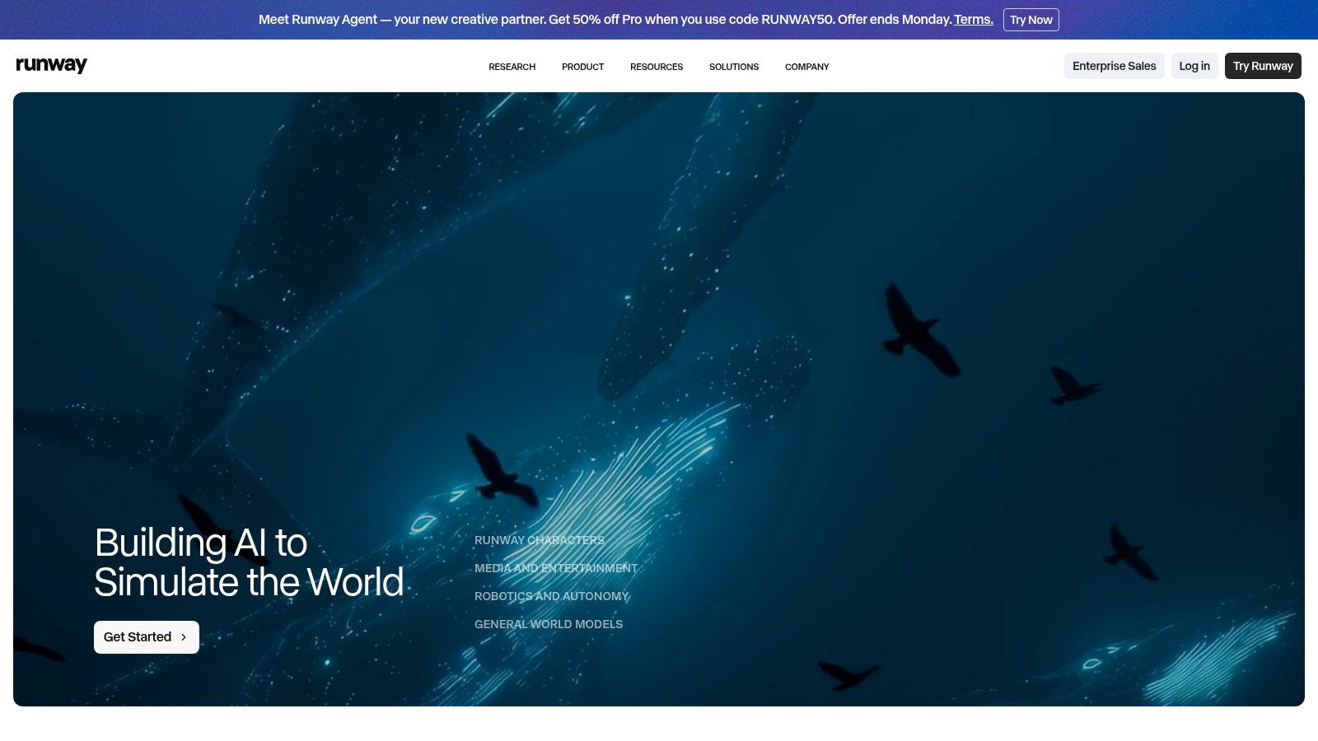
Task: Click the runway logo
Action: click(51, 65)
